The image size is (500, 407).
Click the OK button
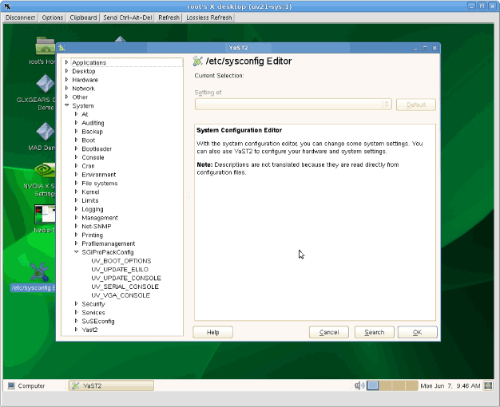pyautogui.click(x=418, y=332)
